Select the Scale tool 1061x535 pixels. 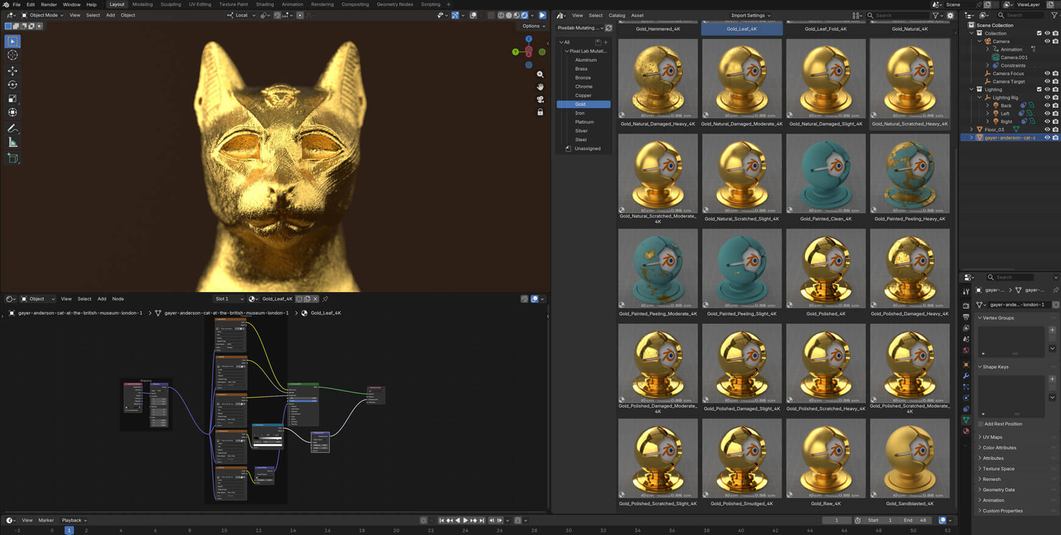[12, 99]
